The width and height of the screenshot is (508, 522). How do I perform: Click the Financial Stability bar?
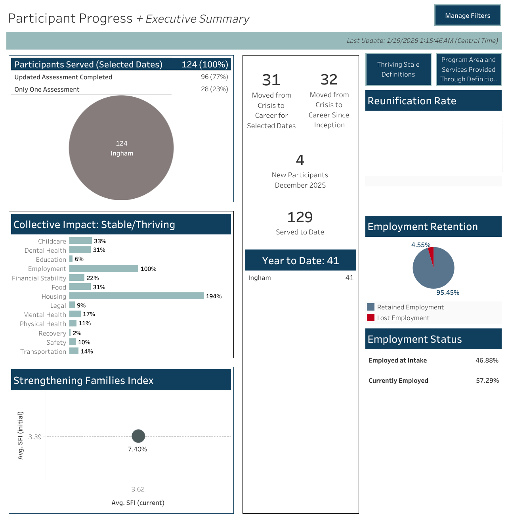pyautogui.click(x=77, y=278)
